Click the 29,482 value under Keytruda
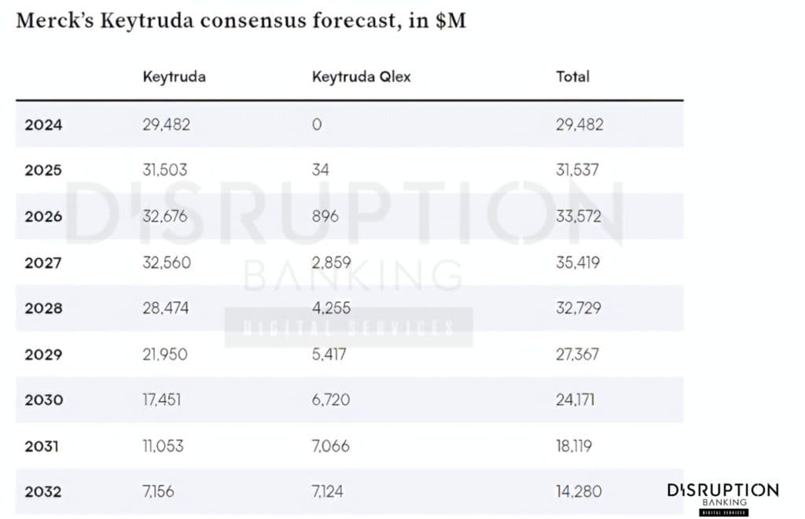805x519 pixels. point(166,124)
